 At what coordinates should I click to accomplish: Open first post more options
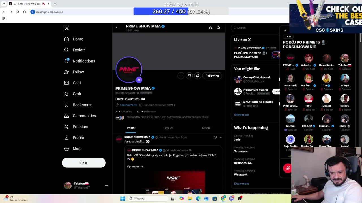tap(220, 137)
